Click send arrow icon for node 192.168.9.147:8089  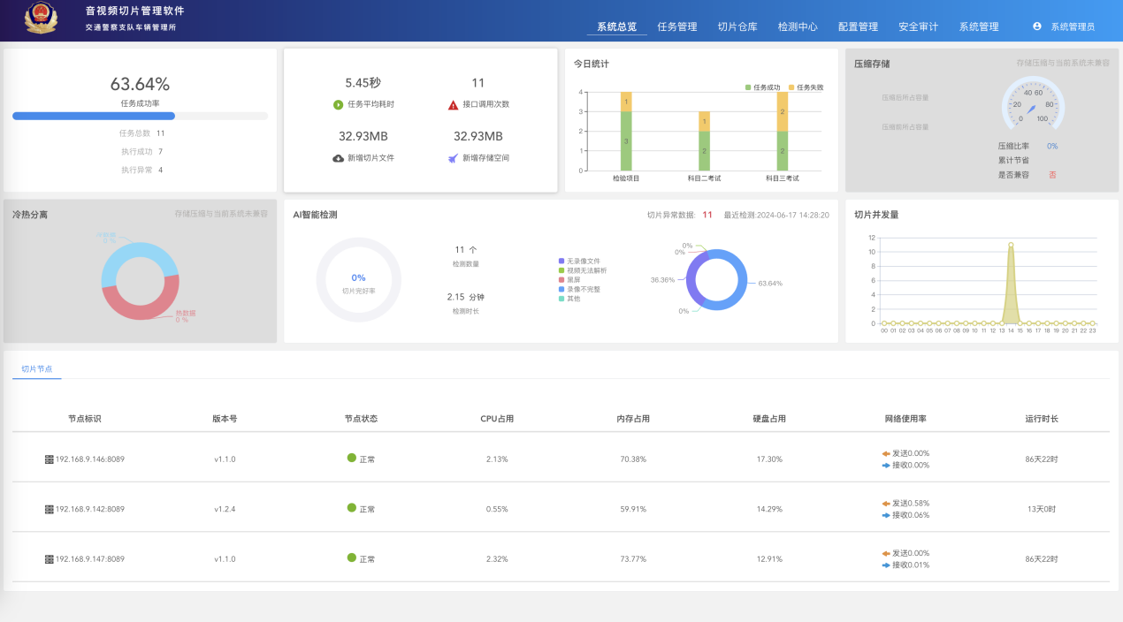[886, 553]
